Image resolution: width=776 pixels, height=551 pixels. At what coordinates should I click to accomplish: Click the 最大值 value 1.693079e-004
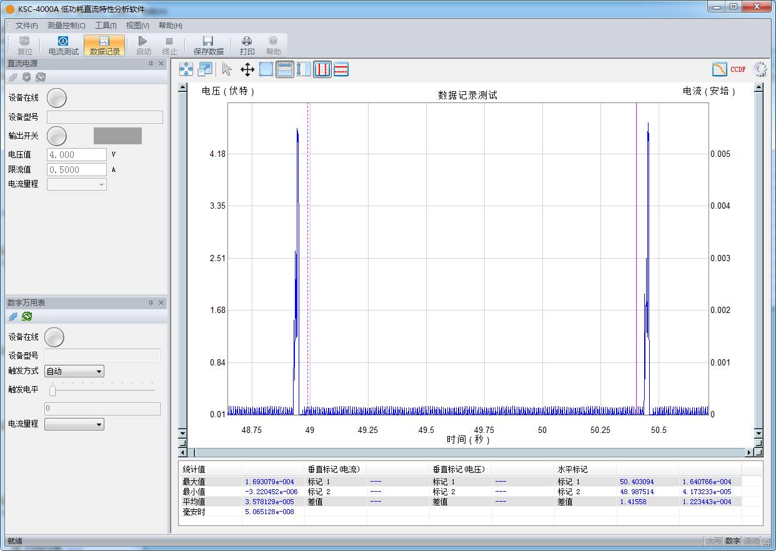pyautogui.click(x=269, y=482)
